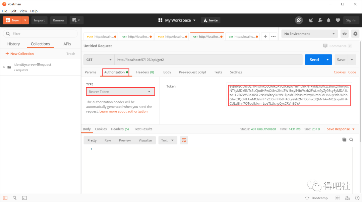Open the help question mark icon
This screenshot has width=362, height=202.
pos(357,198)
